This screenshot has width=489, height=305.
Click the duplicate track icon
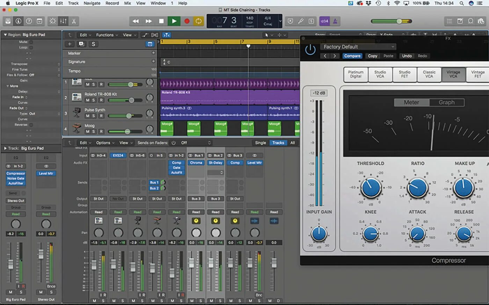(81, 44)
